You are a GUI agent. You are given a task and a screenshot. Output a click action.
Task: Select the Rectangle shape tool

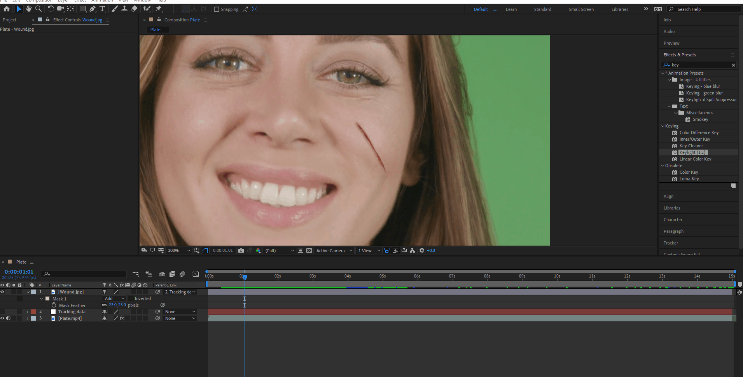coord(83,9)
